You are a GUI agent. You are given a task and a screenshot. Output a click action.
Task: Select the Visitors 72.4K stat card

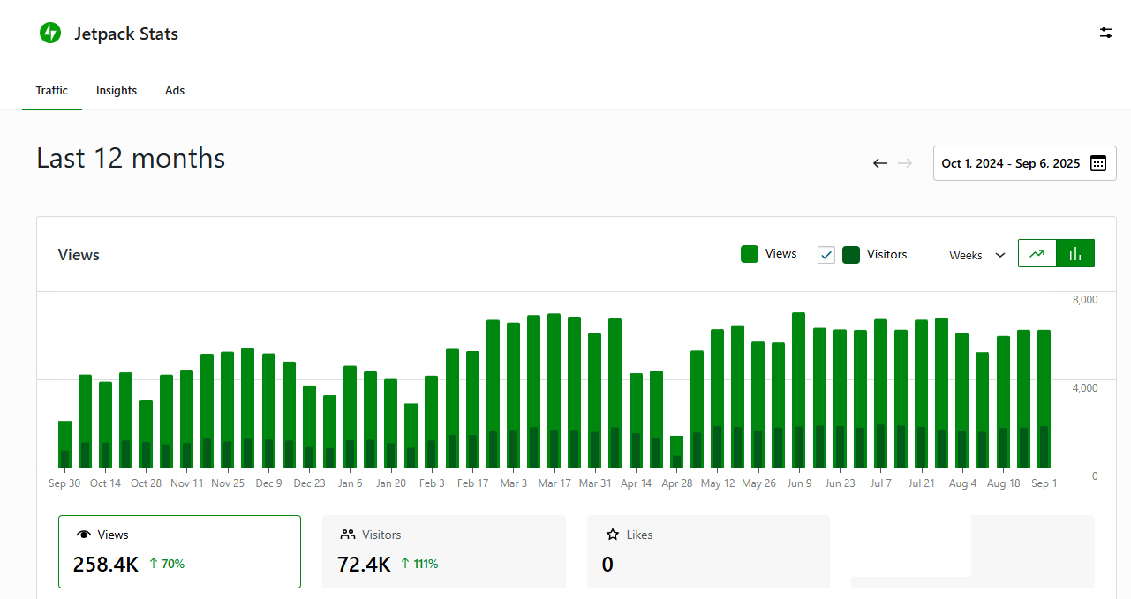tap(443, 551)
